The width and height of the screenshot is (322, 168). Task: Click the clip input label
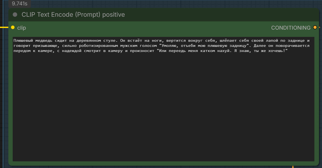22,28
